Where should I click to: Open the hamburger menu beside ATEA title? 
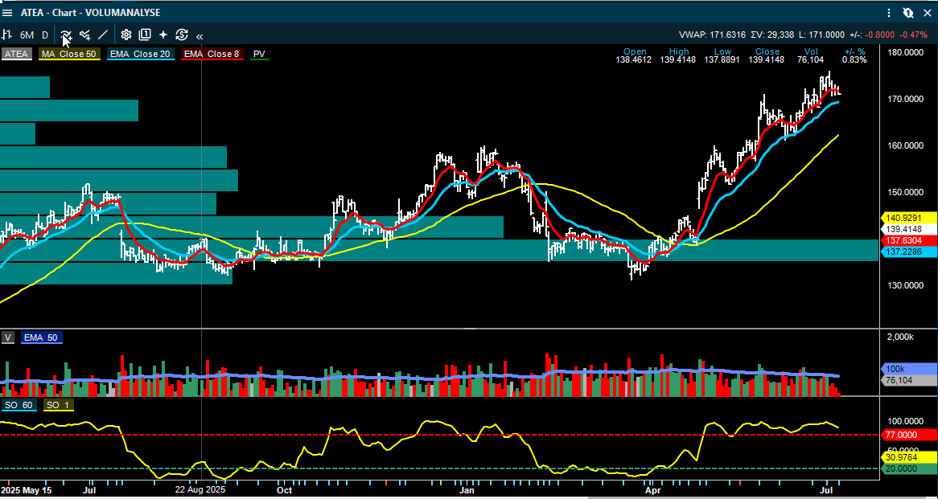(x=8, y=13)
